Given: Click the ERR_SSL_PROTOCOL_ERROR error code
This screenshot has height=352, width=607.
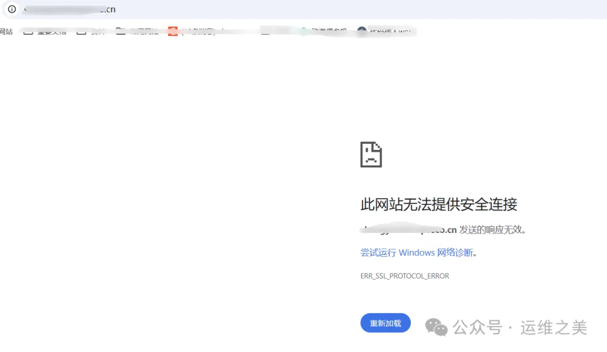Looking at the screenshot, I should tap(405, 276).
